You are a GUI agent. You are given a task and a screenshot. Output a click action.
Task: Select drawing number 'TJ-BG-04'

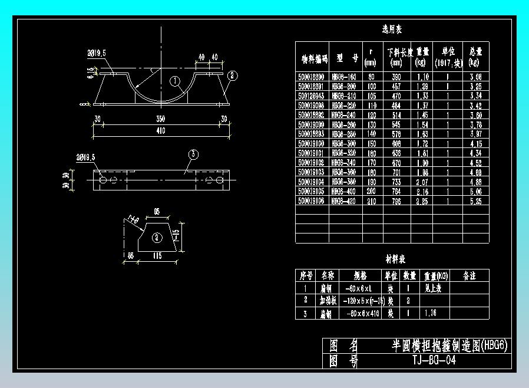pyautogui.click(x=434, y=360)
